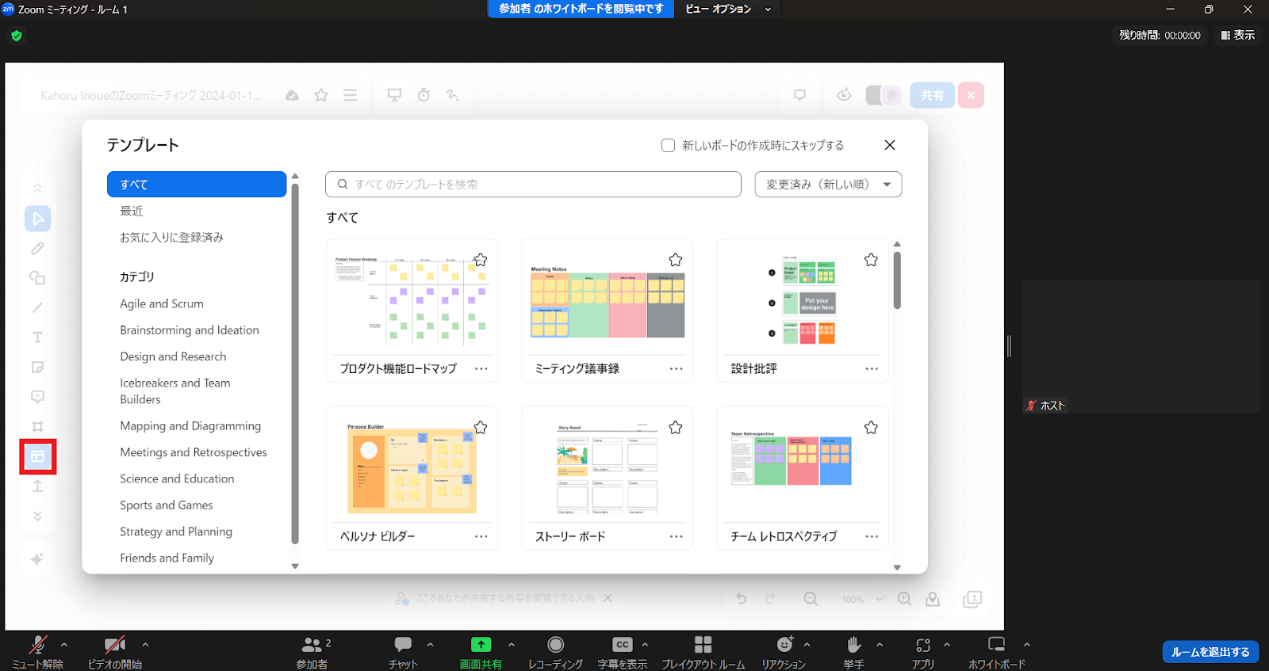Click the presentation mode icon
This screenshot has height=671, width=1269.
pyautogui.click(x=394, y=95)
